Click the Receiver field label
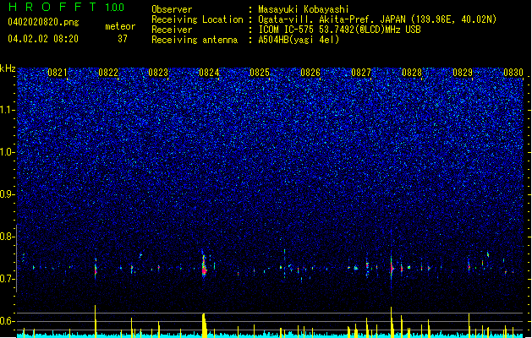 pyautogui.click(x=172, y=30)
